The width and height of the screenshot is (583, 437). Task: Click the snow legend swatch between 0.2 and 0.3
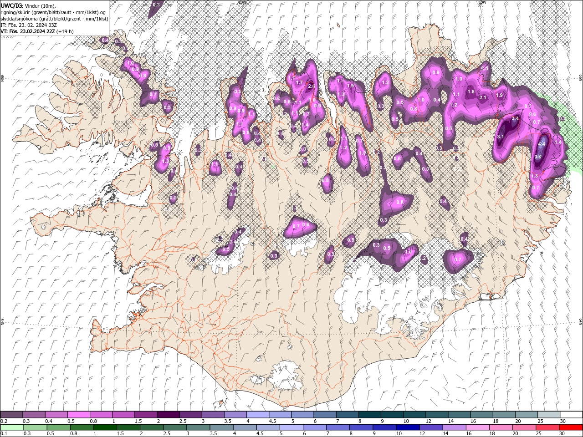click(11, 415)
